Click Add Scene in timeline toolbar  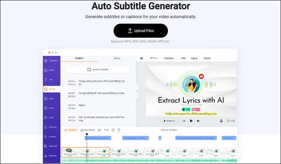click(x=88, y=130)
